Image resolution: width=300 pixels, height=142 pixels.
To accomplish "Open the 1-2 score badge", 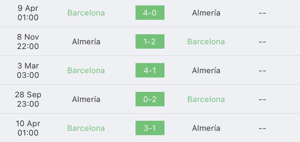I will [x=150, y=41].
